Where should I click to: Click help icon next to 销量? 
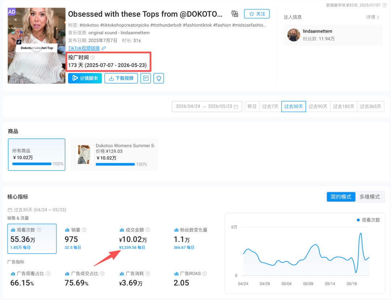tap(84, 230)
